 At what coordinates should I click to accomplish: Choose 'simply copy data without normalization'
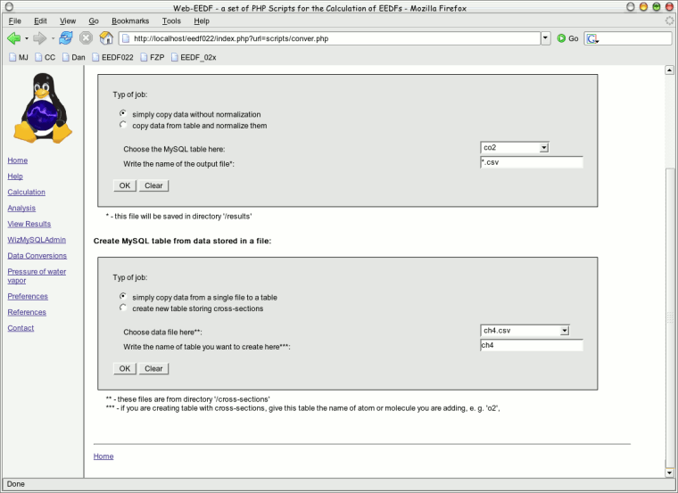(123, 114)
